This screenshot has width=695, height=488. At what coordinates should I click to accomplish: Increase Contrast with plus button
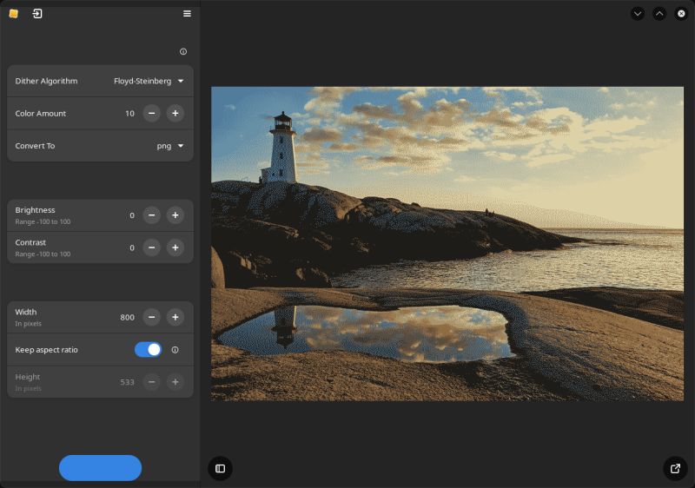coord(175,247)
